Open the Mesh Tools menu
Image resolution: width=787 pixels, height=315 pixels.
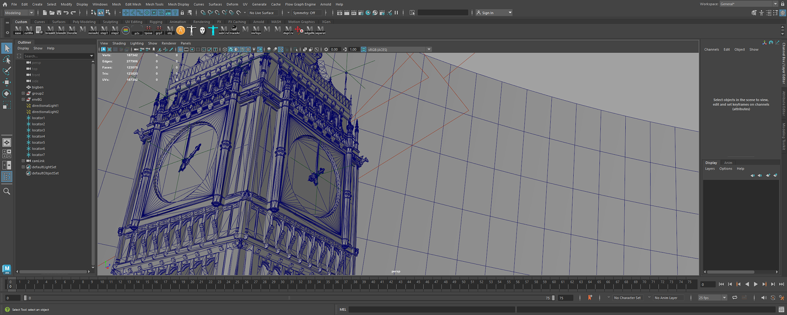coord(154,4)
